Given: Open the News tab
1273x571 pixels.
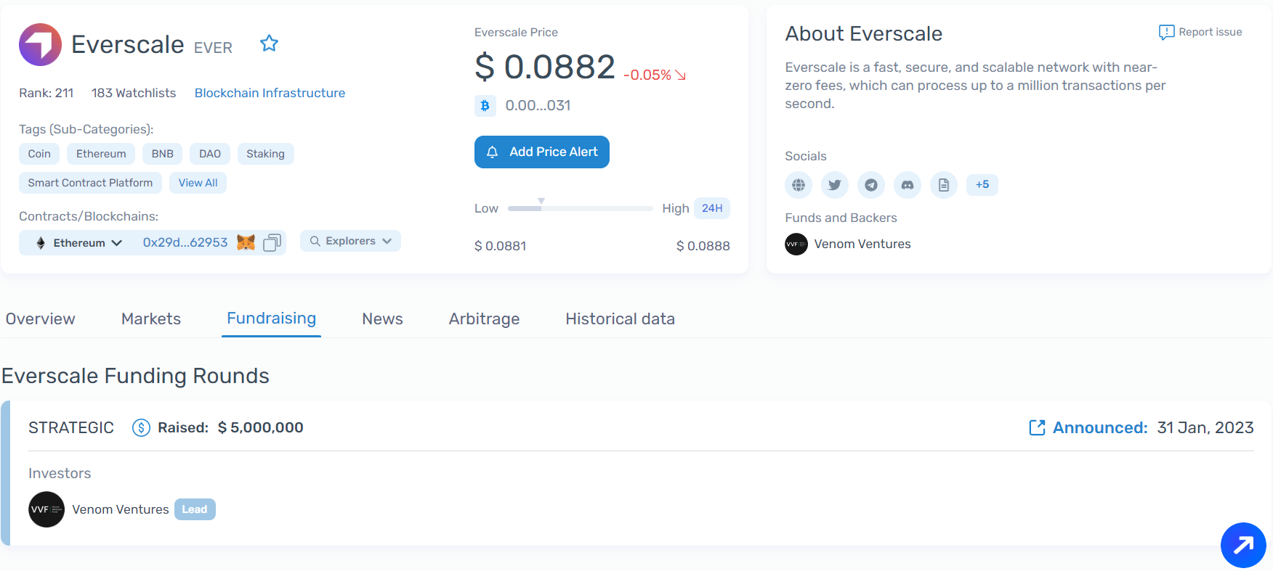Looking at the screenshot, I should coord(382,319).
